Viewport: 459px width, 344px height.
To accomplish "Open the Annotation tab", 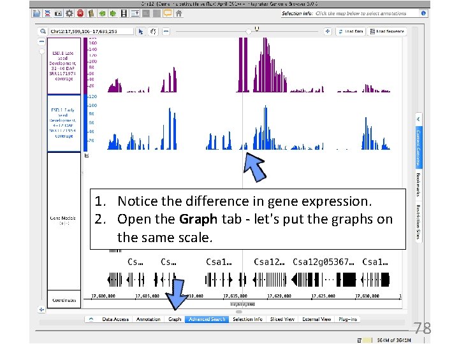I will 148,319.
